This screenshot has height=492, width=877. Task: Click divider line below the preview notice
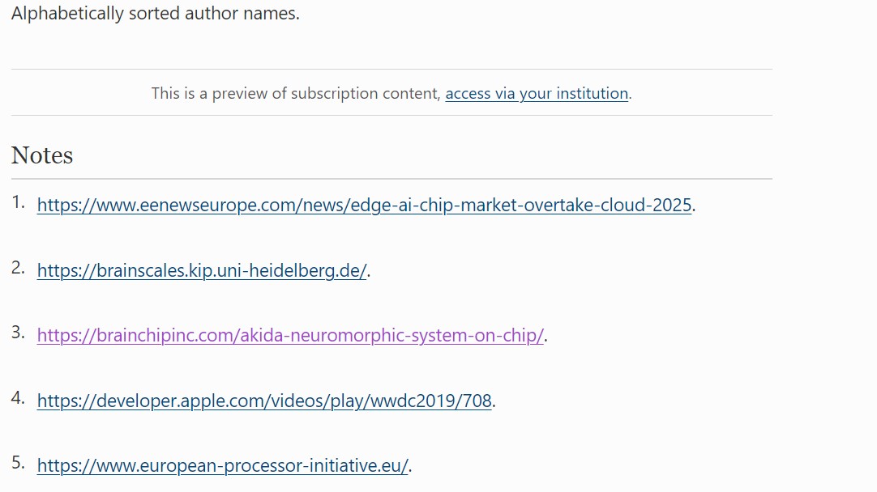coord(391,116)
